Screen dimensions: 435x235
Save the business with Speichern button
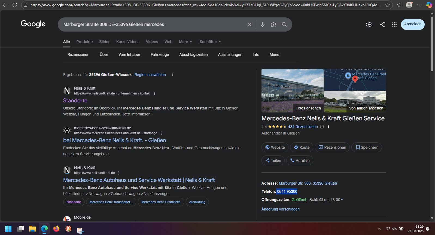tap(367, 147)
